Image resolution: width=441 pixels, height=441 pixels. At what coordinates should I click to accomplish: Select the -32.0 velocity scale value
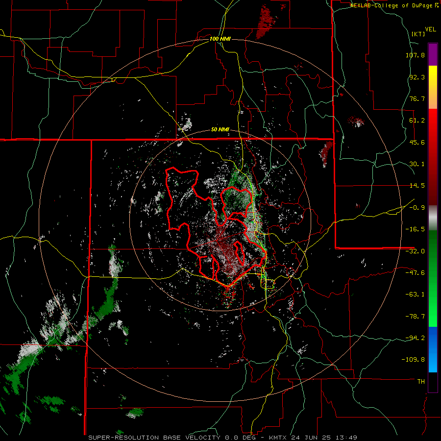415,251
